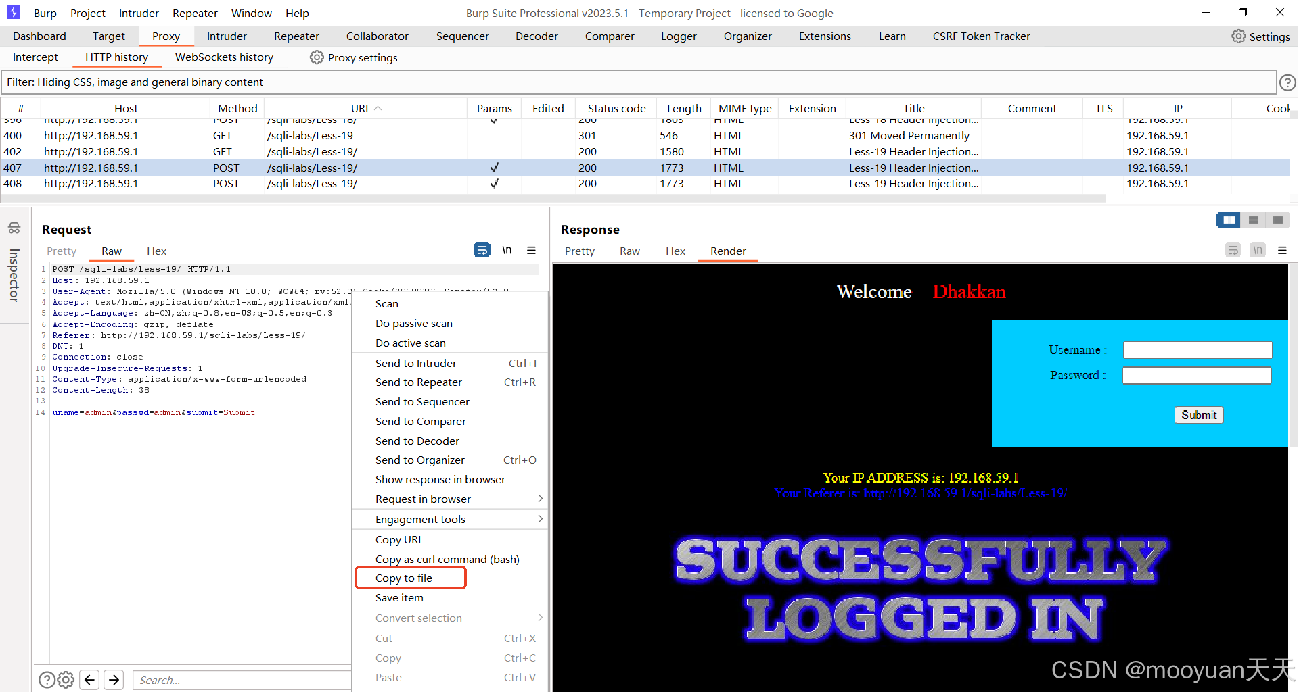Select single-panel layout for Request/Response
This screenshot has width=1299, height=692.
pyautogui.click(x=1277, y=220)
